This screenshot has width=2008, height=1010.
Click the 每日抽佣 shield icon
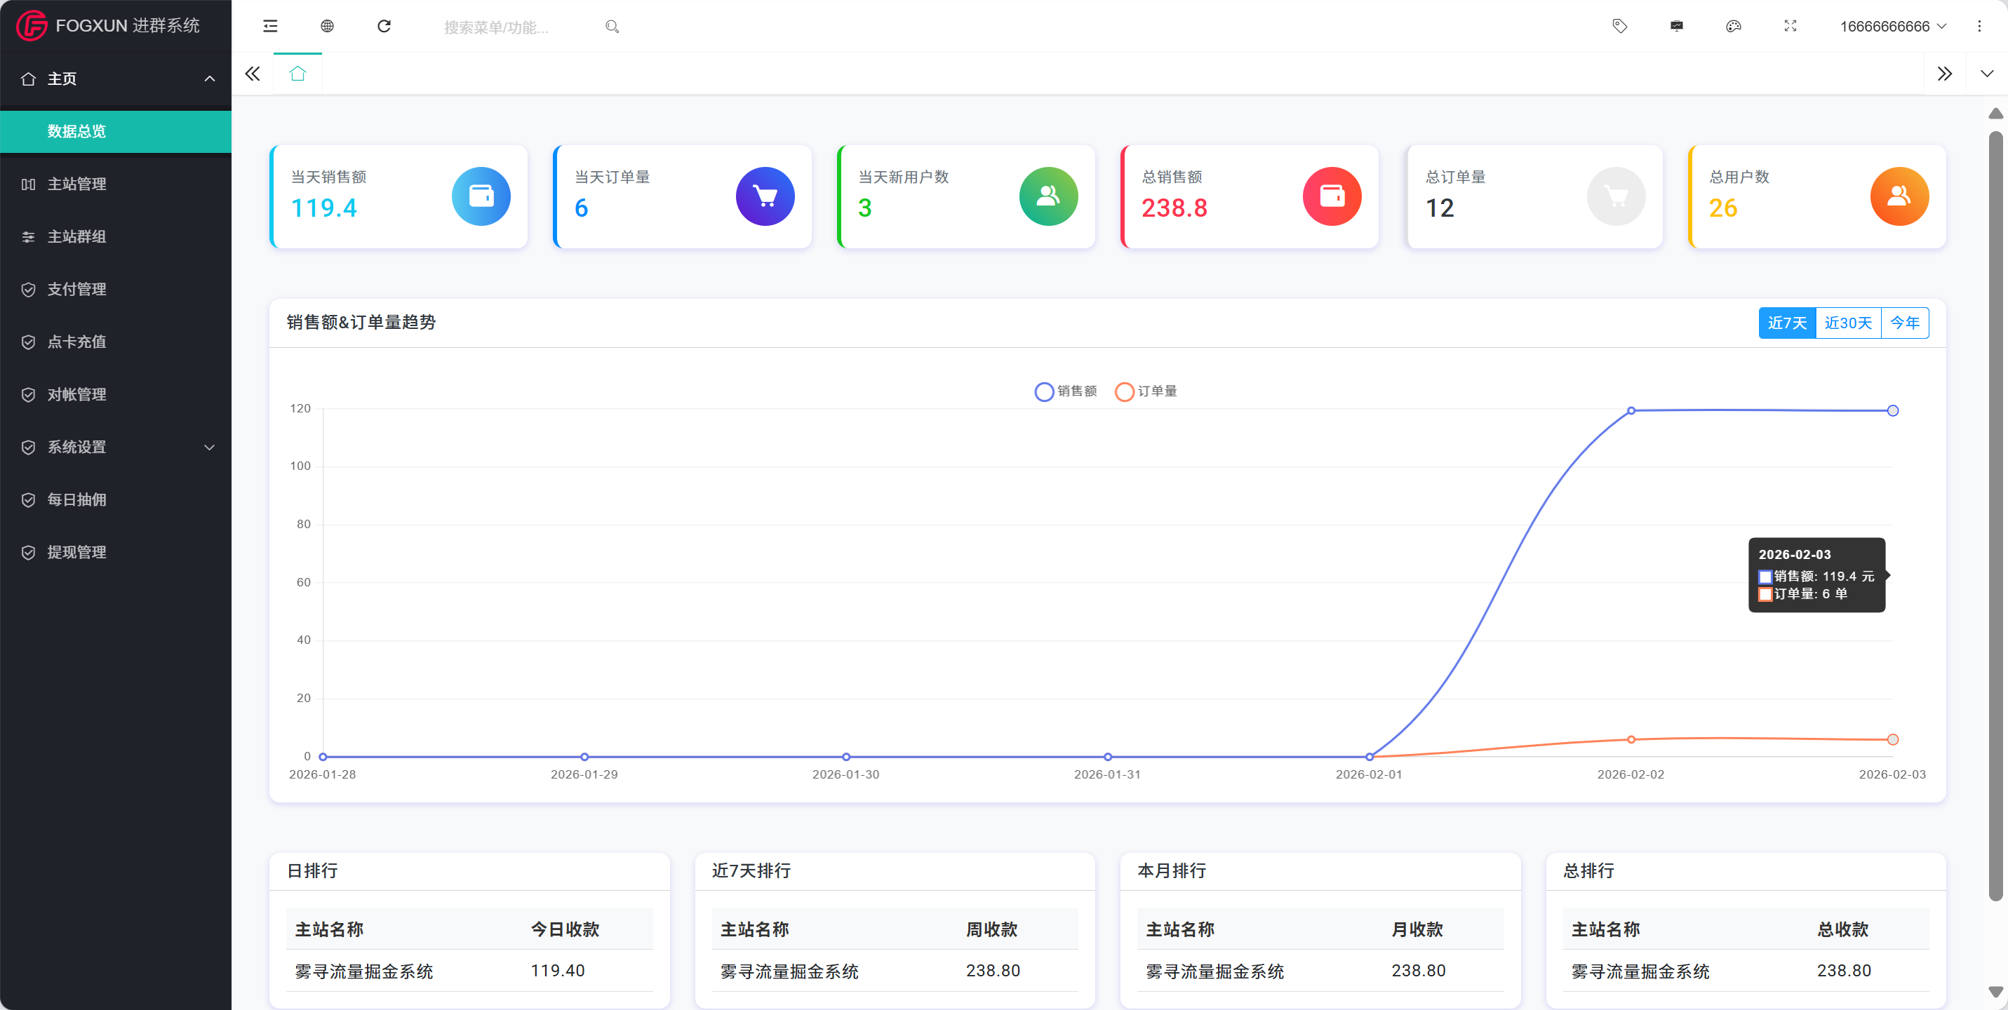28,499
